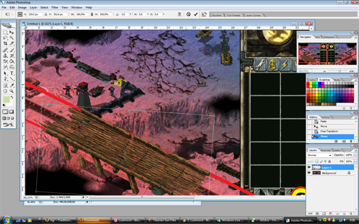
Task: Hide Layer 1 with eye icon
Action: (x=309, y=167)
